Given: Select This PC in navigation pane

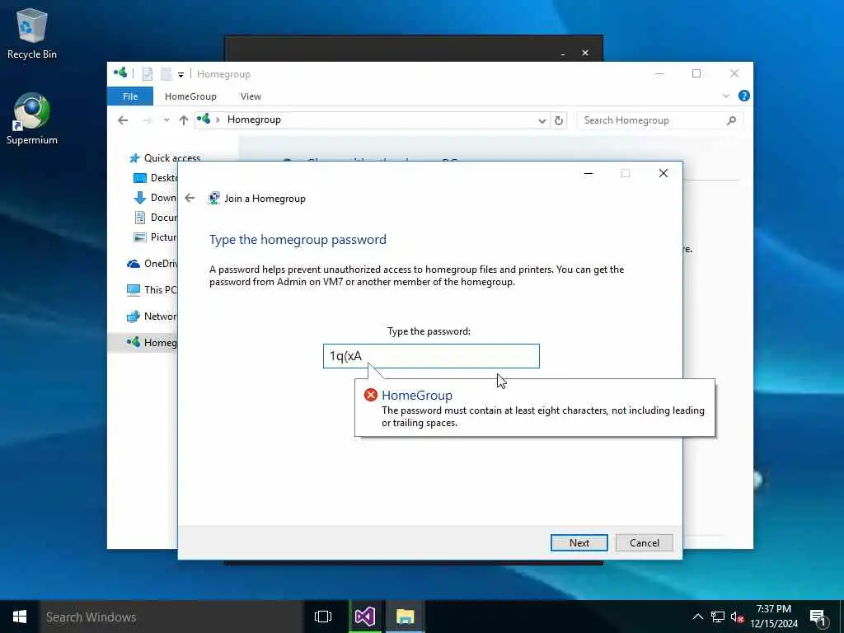Looking at the screenshot, I should [152, 289].
